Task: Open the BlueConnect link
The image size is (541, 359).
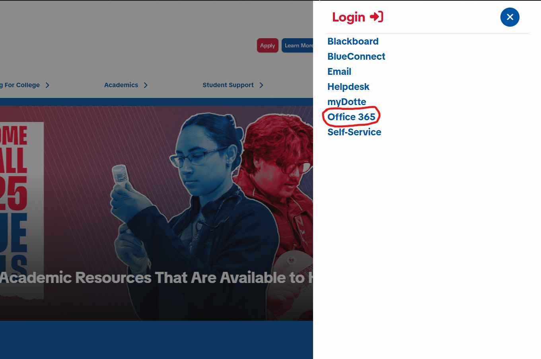Action: [x=356, y=57]
